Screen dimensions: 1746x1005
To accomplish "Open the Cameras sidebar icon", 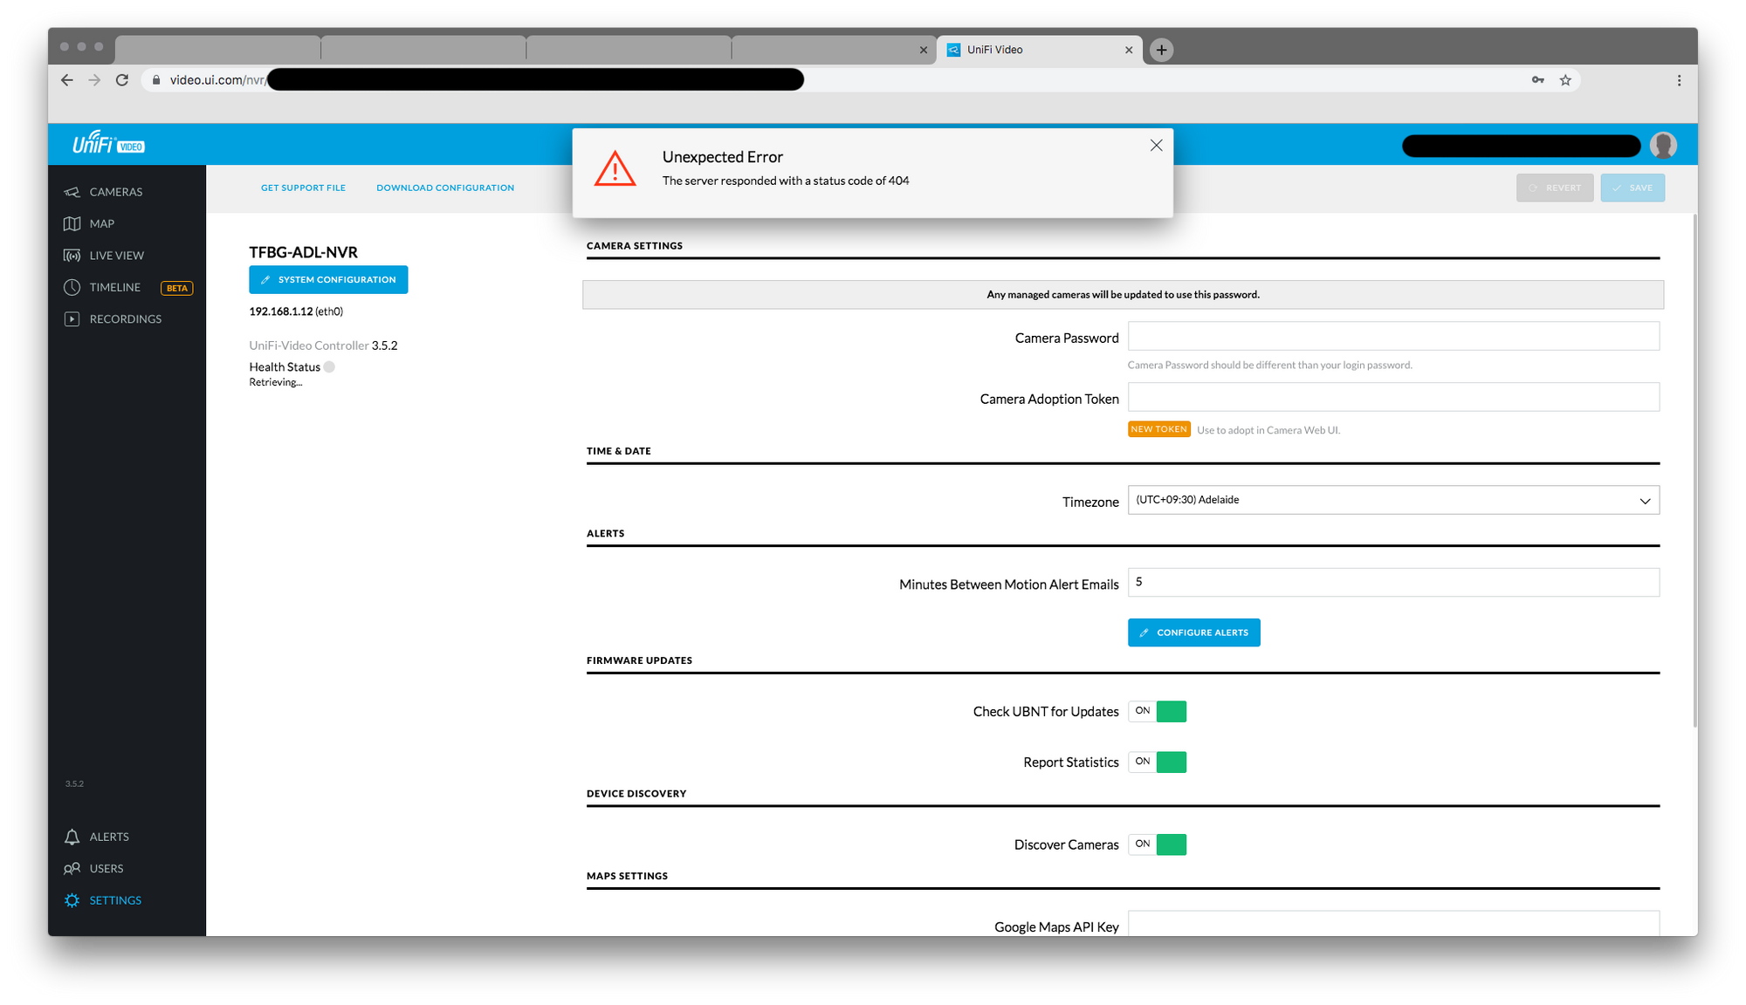I will [x=72, y=192].
